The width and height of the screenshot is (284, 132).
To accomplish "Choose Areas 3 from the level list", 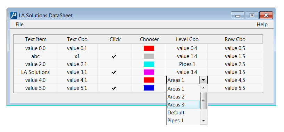I will (183, 105).
